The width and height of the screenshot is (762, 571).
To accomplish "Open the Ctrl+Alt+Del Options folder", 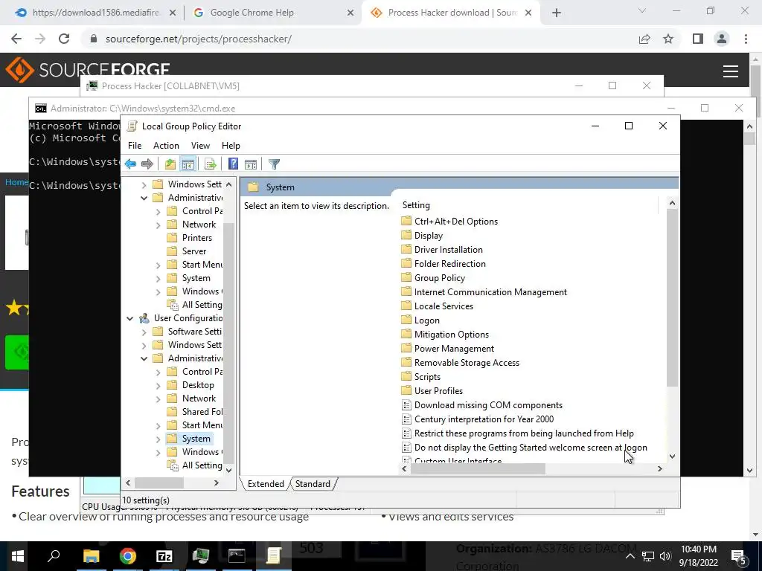I will 449,222.
